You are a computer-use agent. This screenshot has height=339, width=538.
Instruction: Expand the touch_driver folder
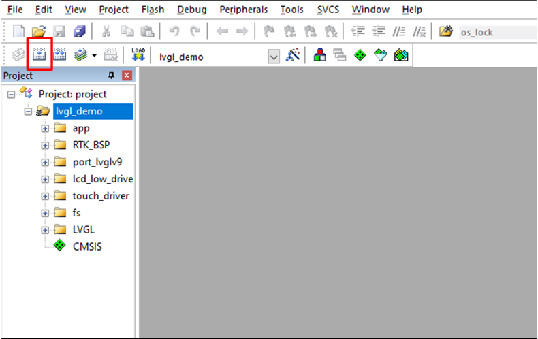(x=45, y=196)
